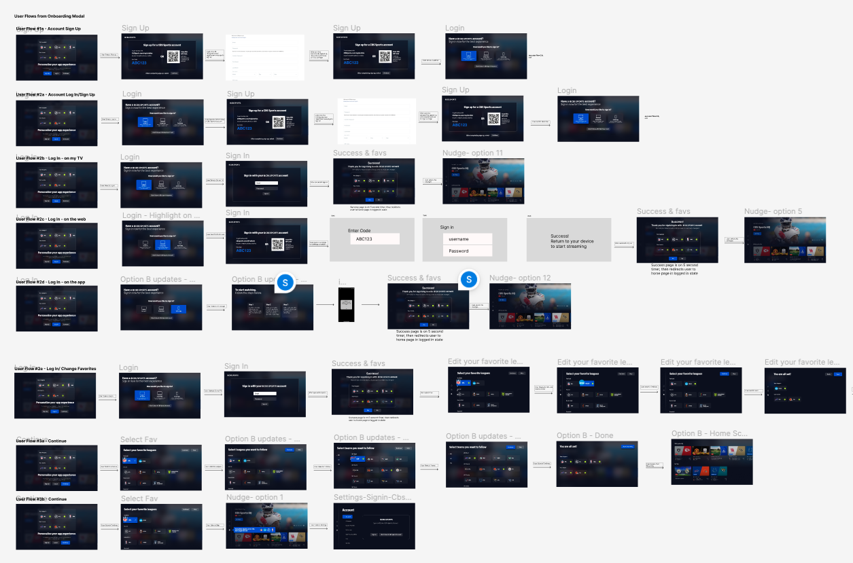This screenshot has height=563, width=853.
Task: Select the 'User Flow #3a - Continue' label
Action: (41, 441)
